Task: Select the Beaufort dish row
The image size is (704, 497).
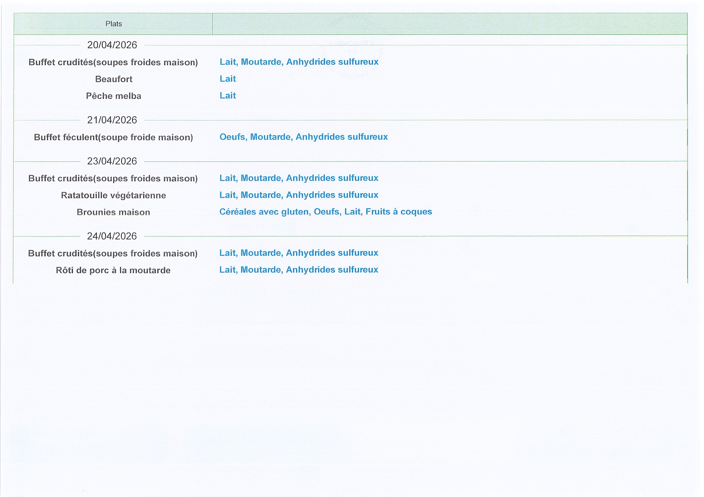Action: [x=114, y=79]
